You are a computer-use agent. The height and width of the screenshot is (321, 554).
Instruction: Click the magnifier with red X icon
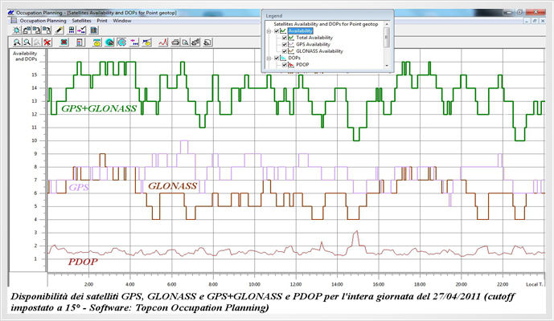click(47, 43)
